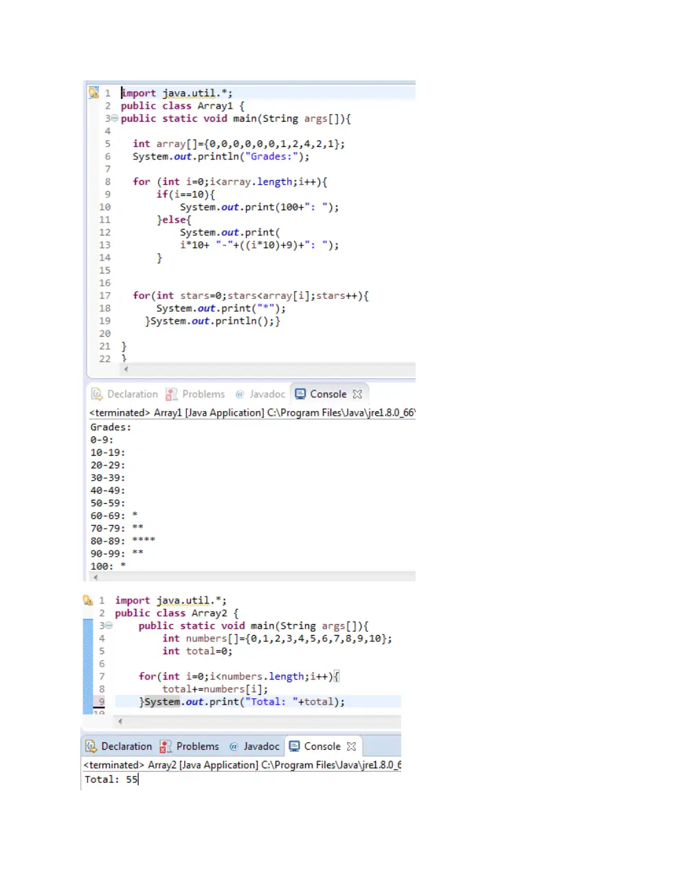This screenshot has height=890, width=687.
Task: Click warning marker beside Array2 line 1
Action: (88, 600)
